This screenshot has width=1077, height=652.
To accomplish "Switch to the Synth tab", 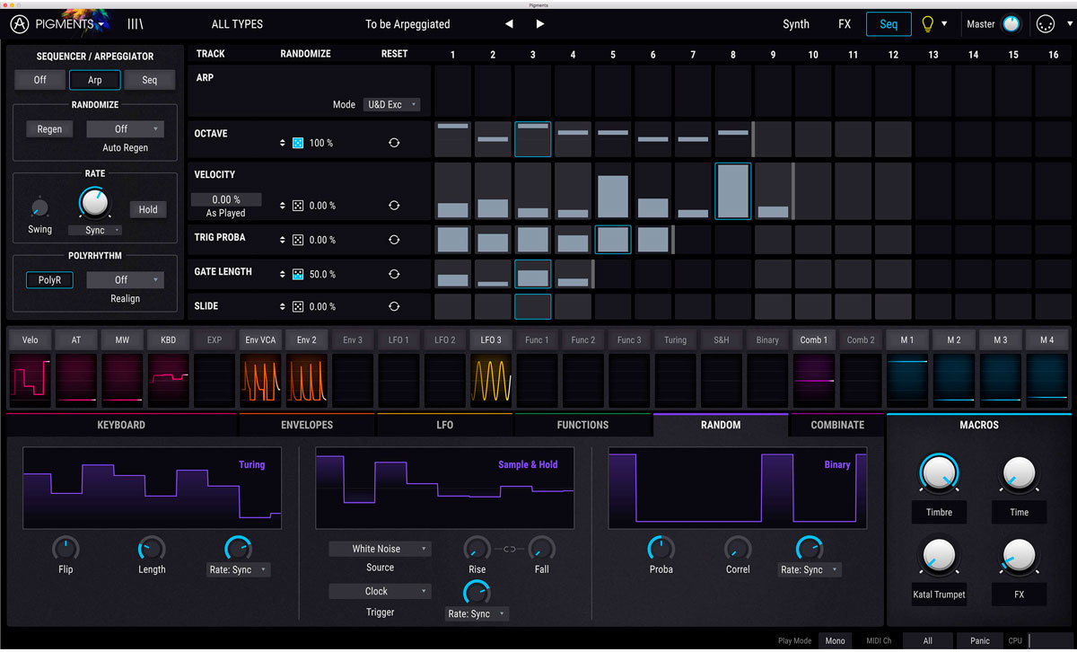I will pos(795,24).
